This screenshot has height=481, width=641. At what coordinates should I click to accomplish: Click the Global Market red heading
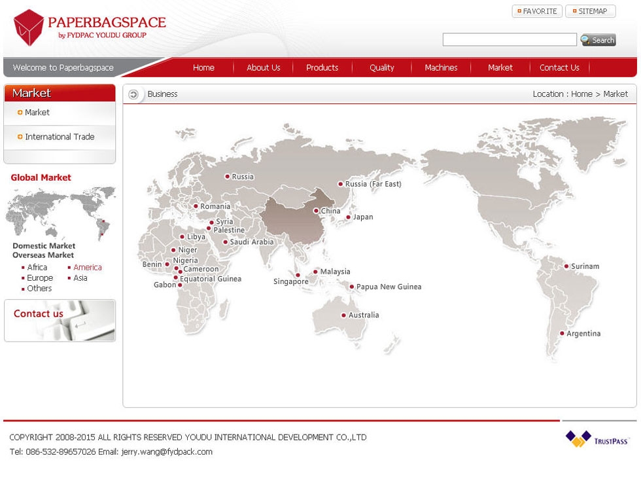click(41, 177)
